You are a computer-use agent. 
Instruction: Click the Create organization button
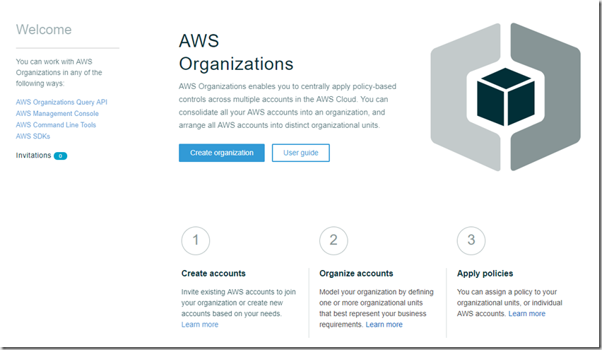(222, 153)
